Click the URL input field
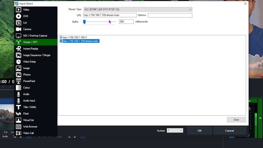Image resolution: width=263 pixels, height=148 pixels. point(110,15)
